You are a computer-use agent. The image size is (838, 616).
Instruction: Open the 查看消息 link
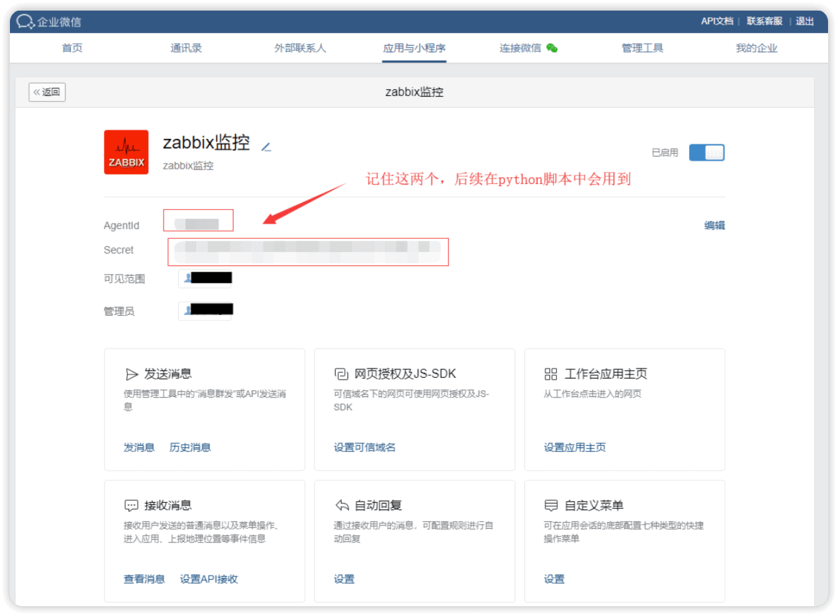(x=144, y=580)
